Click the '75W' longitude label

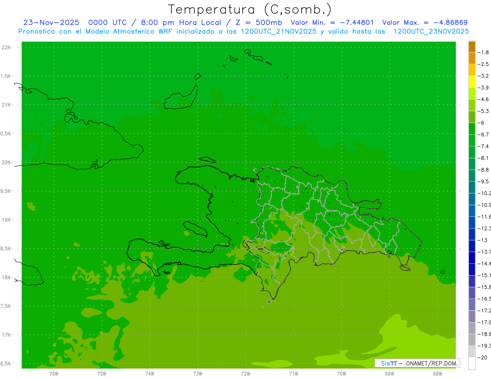[101, 374]
